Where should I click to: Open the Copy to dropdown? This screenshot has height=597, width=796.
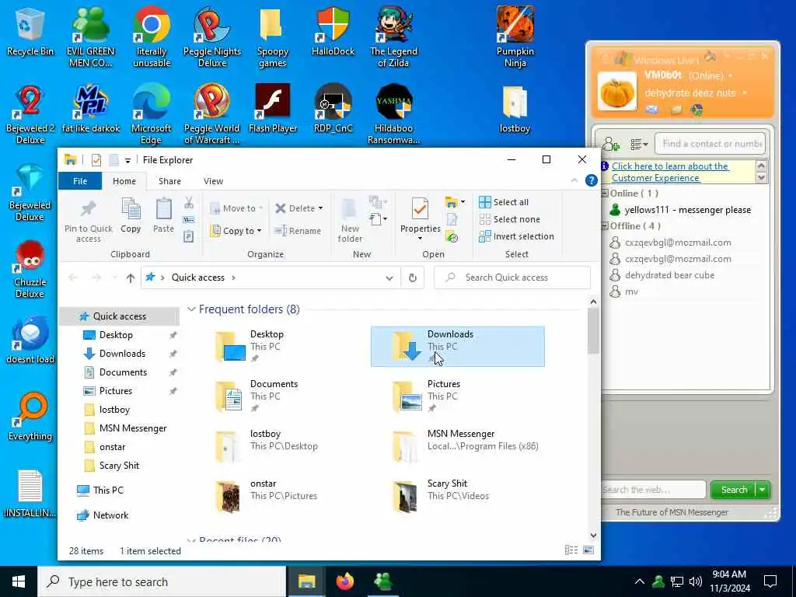[x=236, y=230]
